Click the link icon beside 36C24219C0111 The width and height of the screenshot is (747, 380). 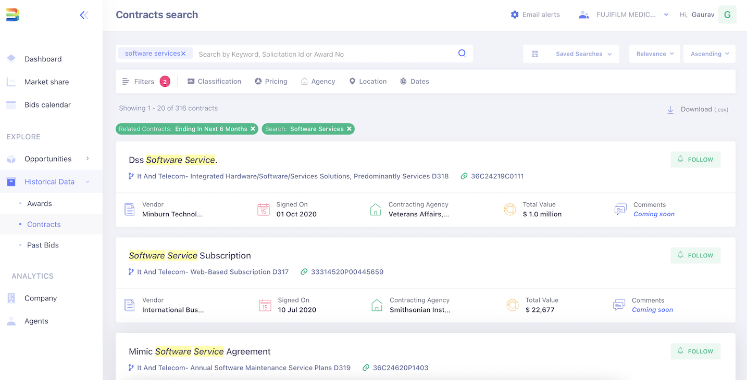pos(464,176)
